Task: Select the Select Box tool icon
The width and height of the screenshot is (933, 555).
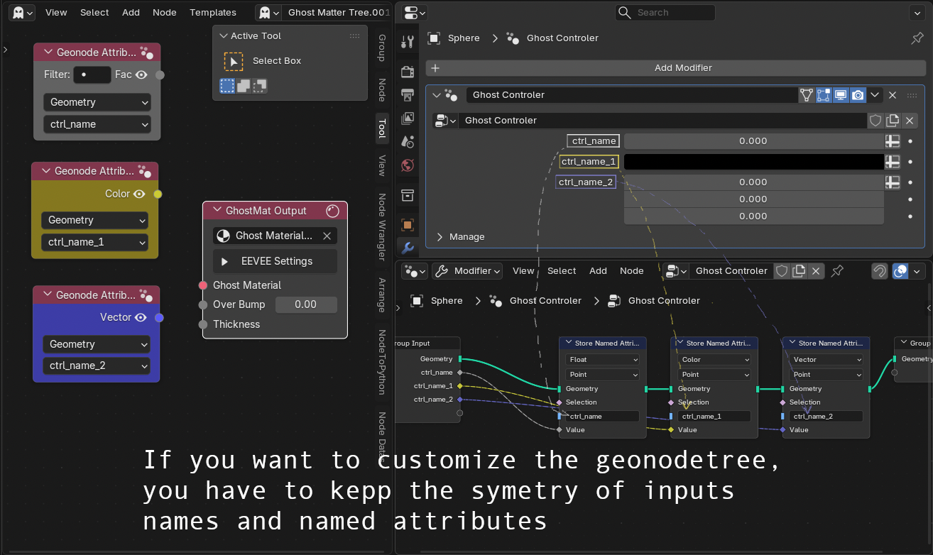Action: tap(234, 61)
